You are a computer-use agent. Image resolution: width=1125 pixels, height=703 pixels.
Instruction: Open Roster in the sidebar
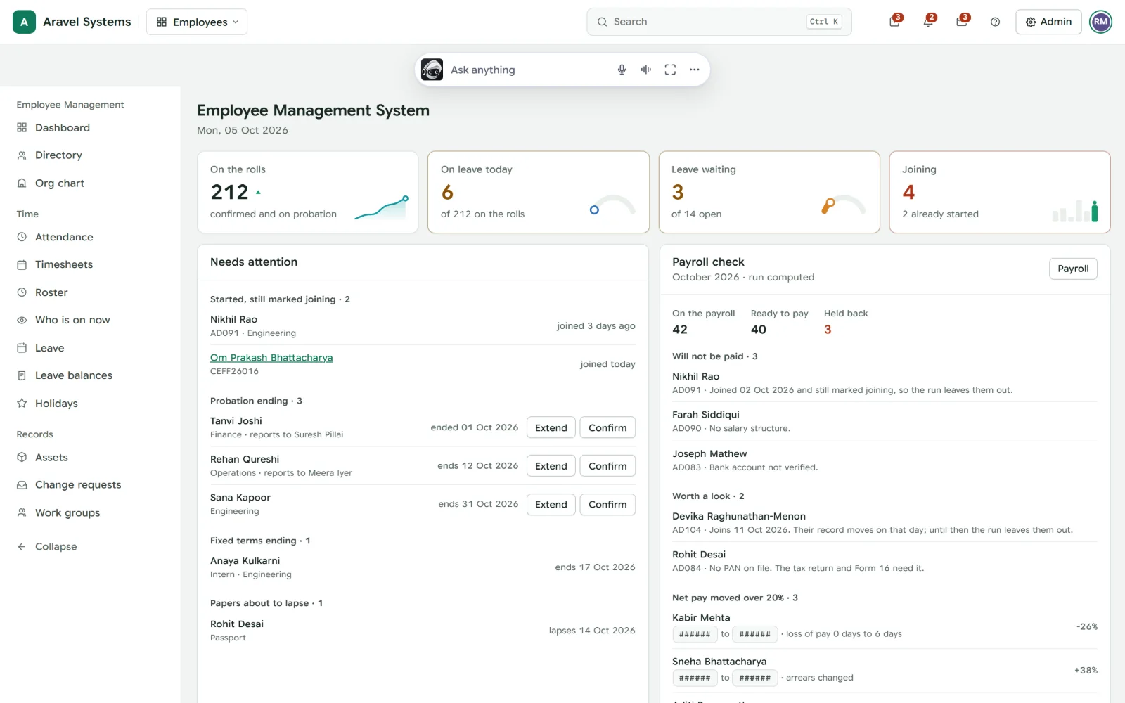(90, 292)
